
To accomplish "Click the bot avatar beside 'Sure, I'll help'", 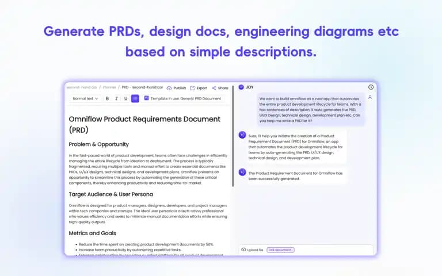I will click(x=242, y=135).
